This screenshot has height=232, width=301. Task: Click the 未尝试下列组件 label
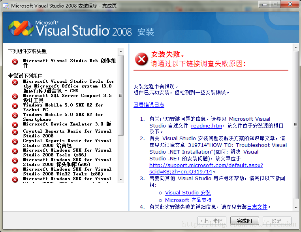tap(26, 76)
